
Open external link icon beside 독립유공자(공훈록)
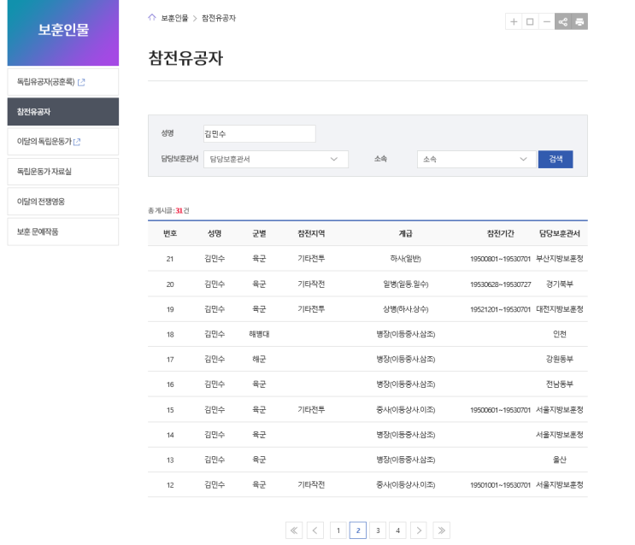[81, 82]
